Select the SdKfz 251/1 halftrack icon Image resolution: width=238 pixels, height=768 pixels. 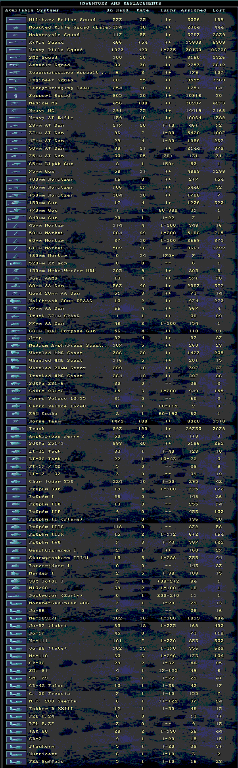[x=16, y=443]
